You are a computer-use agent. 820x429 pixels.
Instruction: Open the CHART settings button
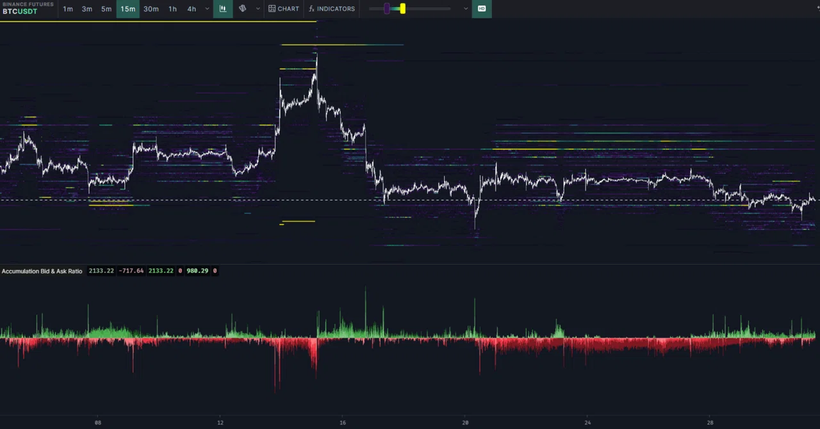[284, 9]
